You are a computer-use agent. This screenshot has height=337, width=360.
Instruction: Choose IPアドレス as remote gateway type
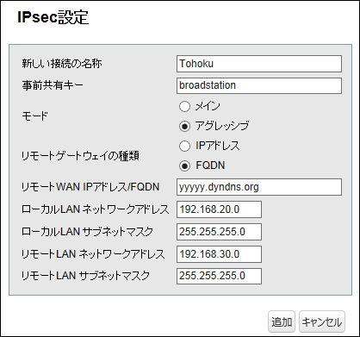184,146
